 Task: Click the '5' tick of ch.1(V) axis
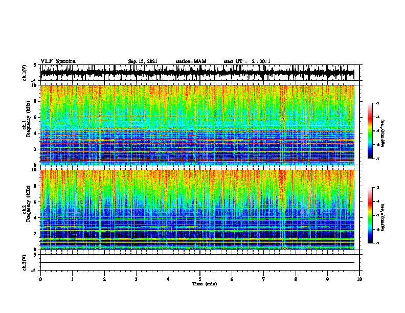36,65
